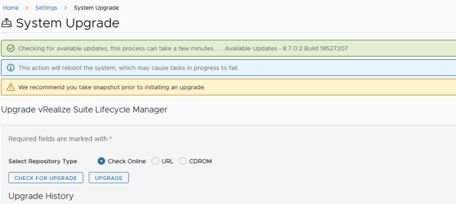The height and width of the screenshot is (204, 456).
Task: Select the CDROM radio button
Action: pos(183,161)
